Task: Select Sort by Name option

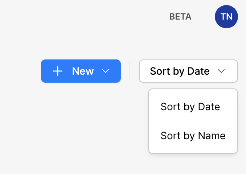Action: pyautogui.click(x=193, y=136)
